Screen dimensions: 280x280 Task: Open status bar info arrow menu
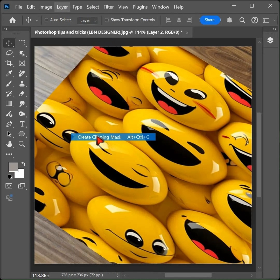pyautogui.click(x=117, y=275)
